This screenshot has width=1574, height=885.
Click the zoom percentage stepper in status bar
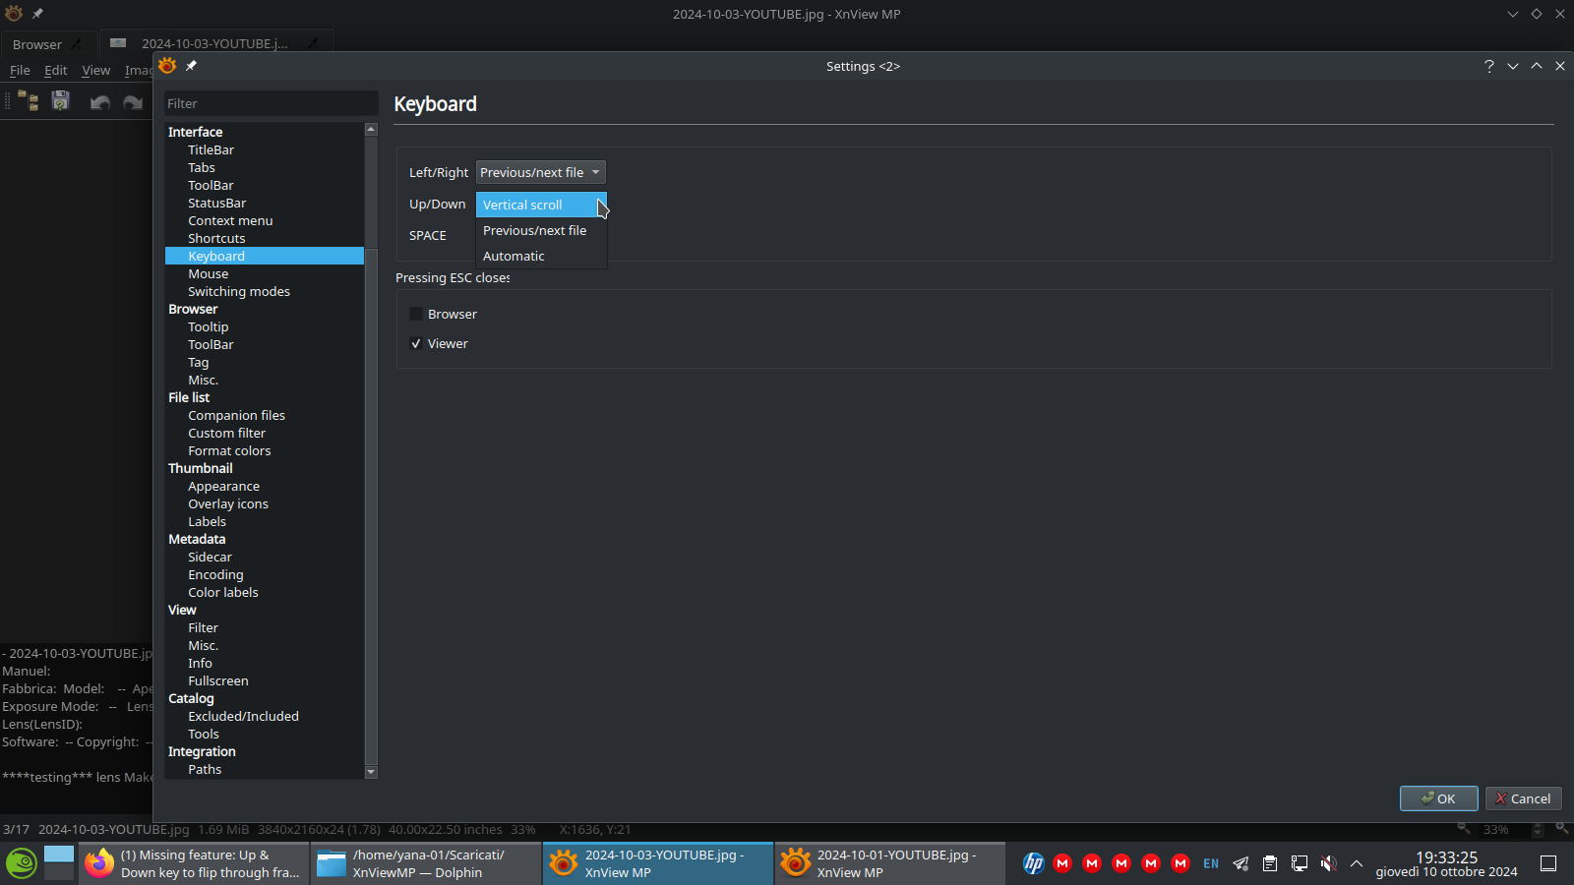pos(1539,830)
